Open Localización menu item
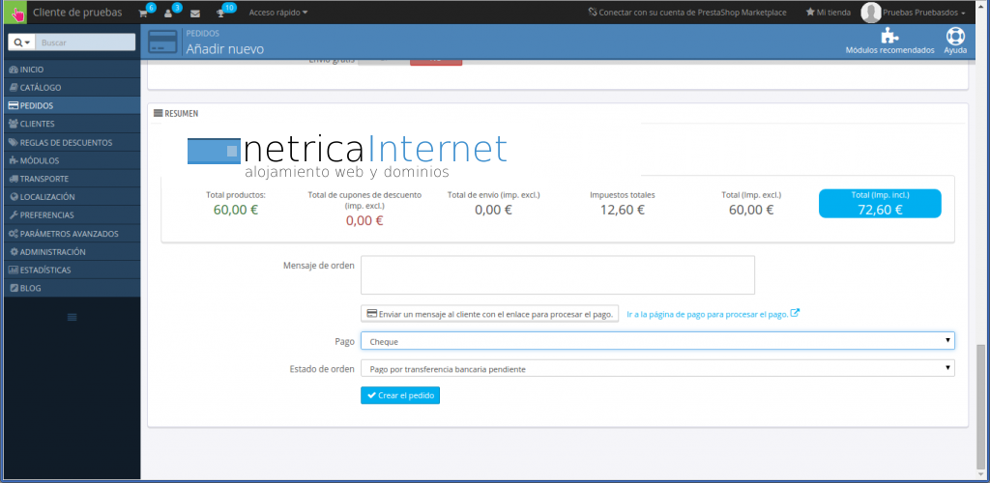 click(72, 197)
